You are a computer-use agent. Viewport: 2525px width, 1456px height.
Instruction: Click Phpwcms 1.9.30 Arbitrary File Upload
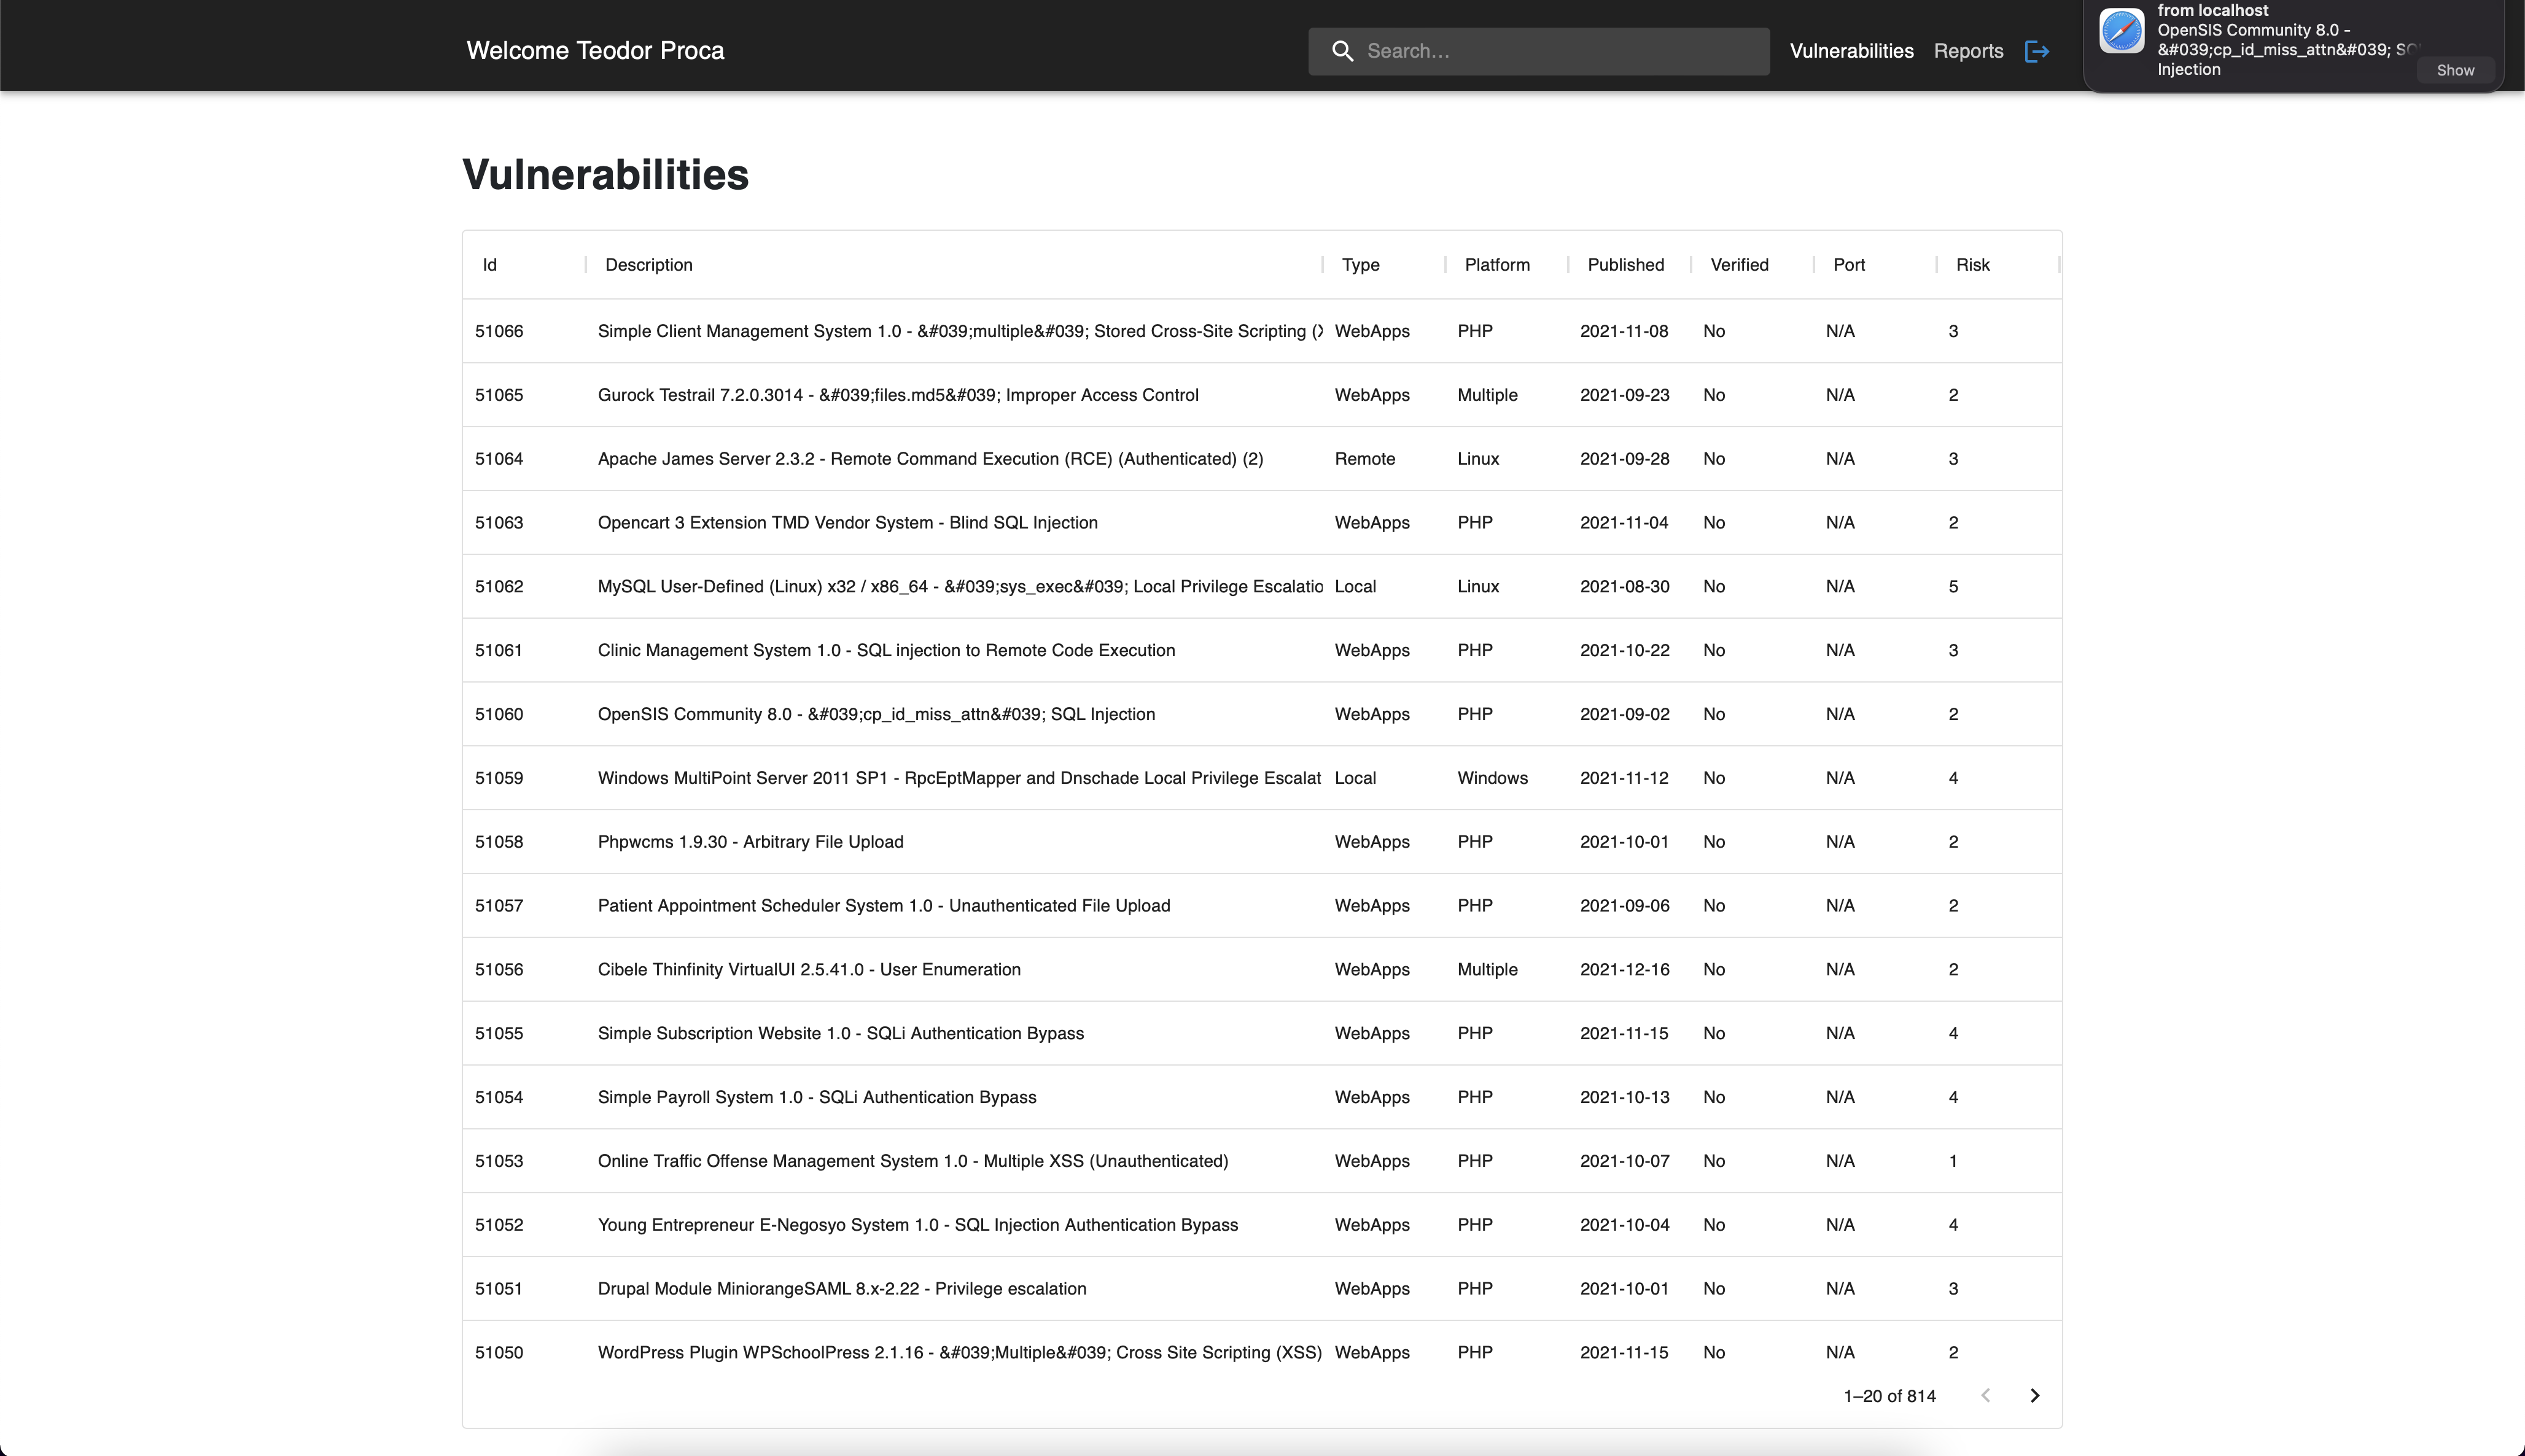750,842
